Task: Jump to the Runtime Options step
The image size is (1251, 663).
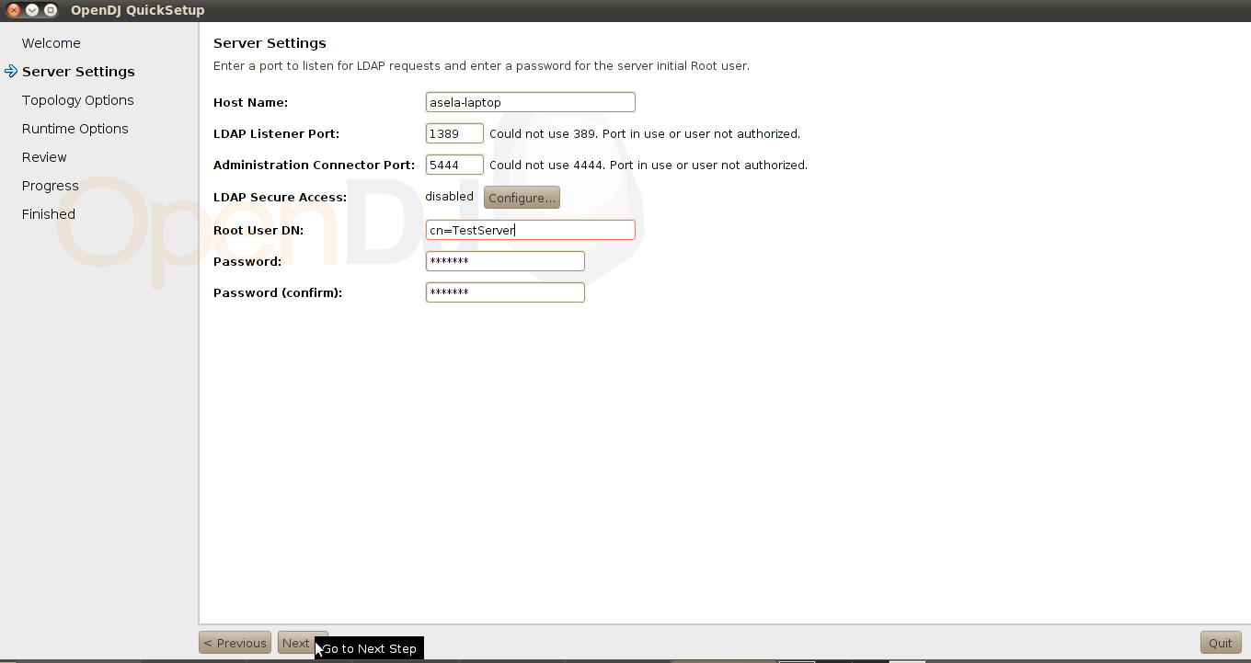Action: (75, 129)
